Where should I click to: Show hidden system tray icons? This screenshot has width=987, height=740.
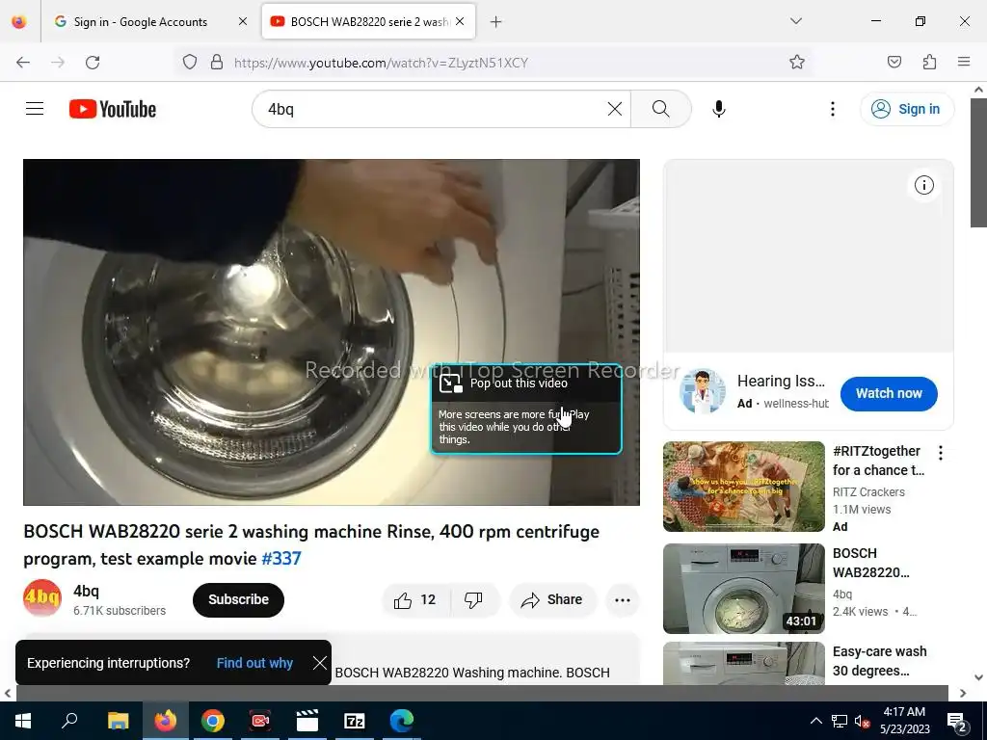point(815,721)
